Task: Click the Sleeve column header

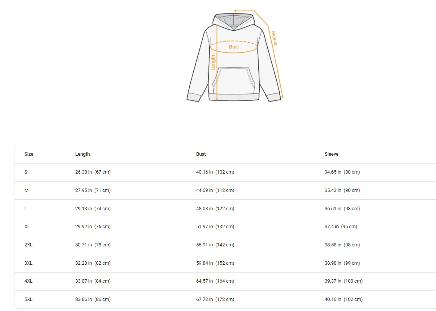Action: click(x=331, y=154)
